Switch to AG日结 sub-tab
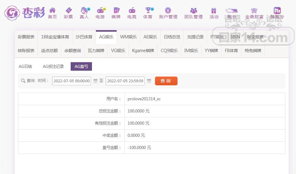 pyautogui.click(x=25, y=66)
